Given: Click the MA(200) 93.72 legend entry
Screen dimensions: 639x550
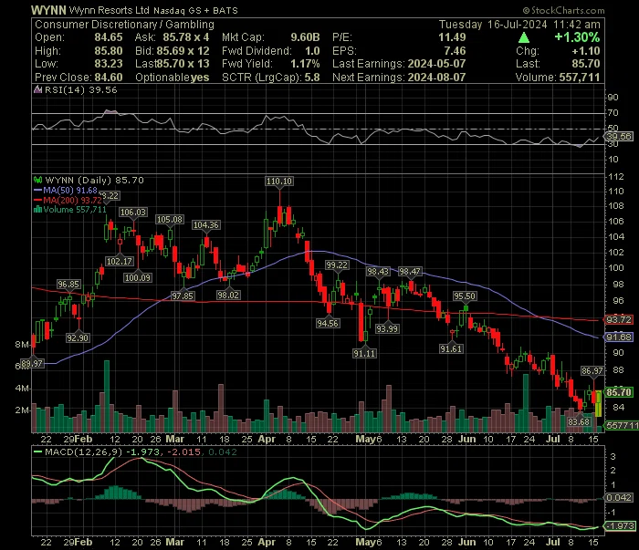Looking at the screenshot, I should pyautogui.click(x=72, y=200).
